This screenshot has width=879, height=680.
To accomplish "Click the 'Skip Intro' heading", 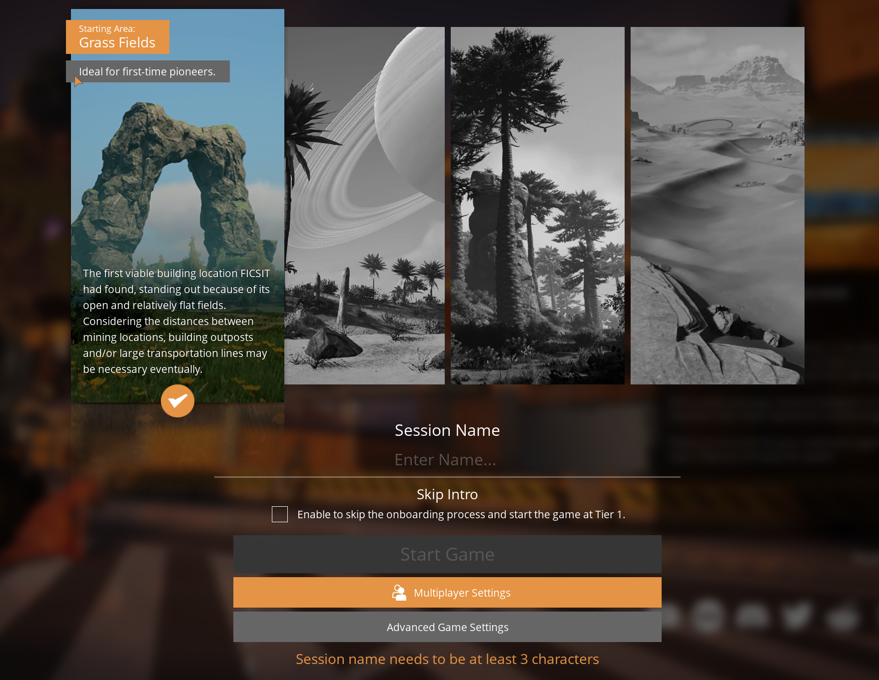I will [x=447, y=494].
